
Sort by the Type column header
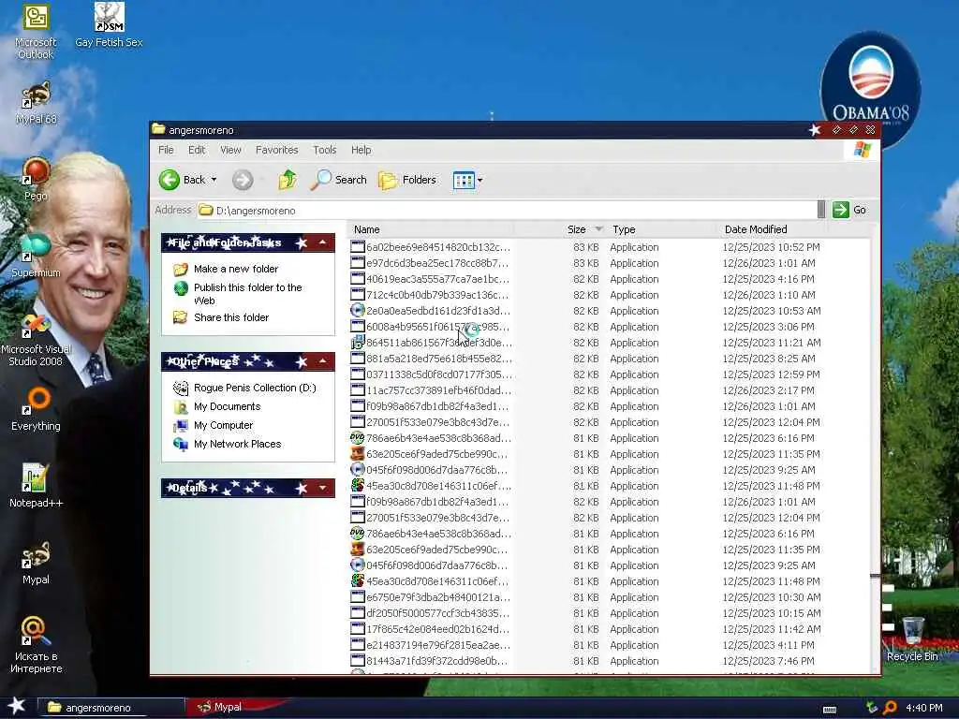point(660,229)
